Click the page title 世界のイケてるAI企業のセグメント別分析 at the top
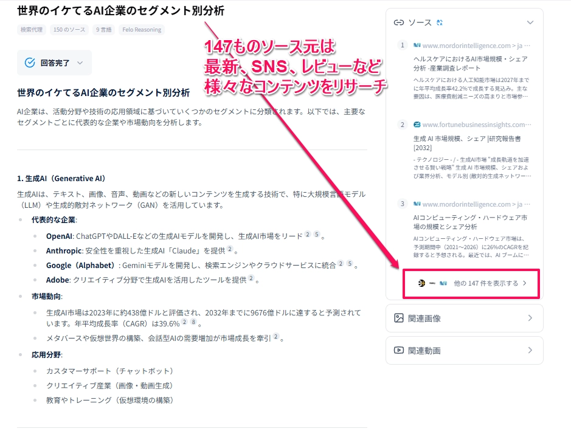The image size is (571, 437). 120,10
